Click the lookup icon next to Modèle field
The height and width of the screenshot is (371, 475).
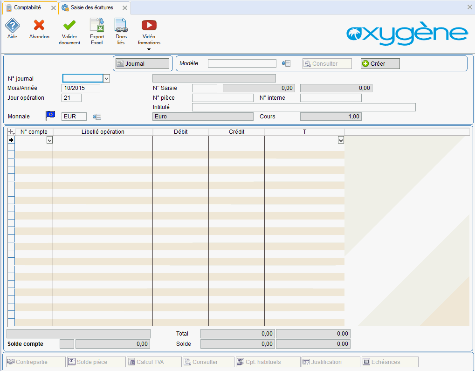pos(286,63)
